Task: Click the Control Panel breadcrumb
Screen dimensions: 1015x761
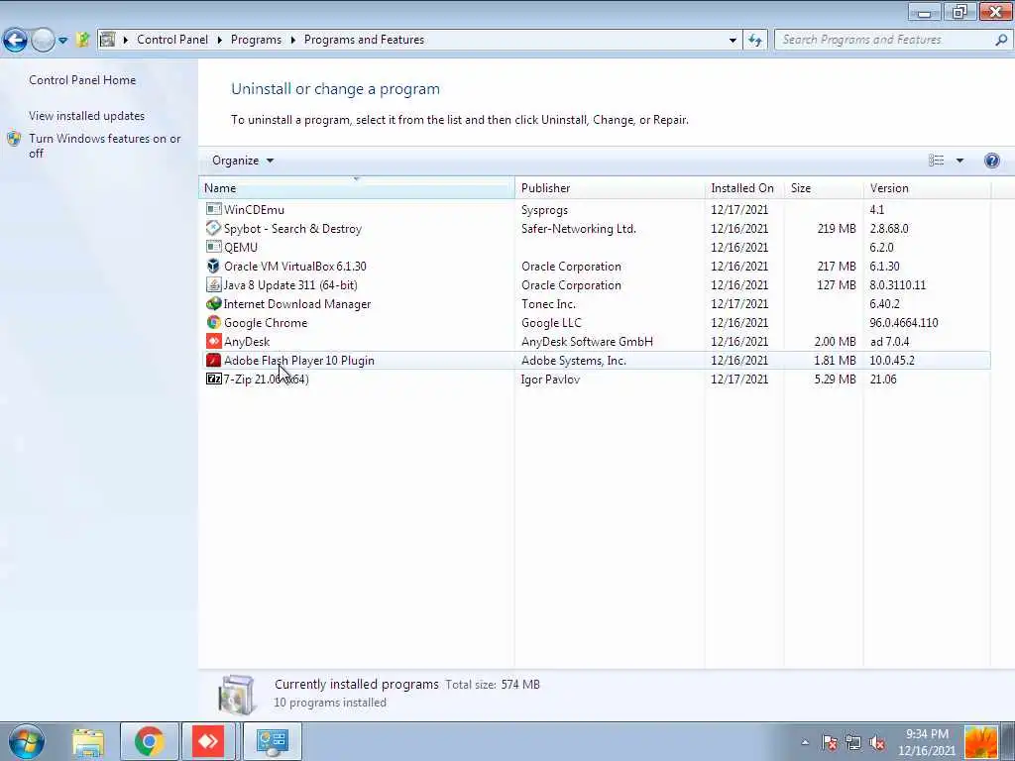Action: tap(172, 40)
